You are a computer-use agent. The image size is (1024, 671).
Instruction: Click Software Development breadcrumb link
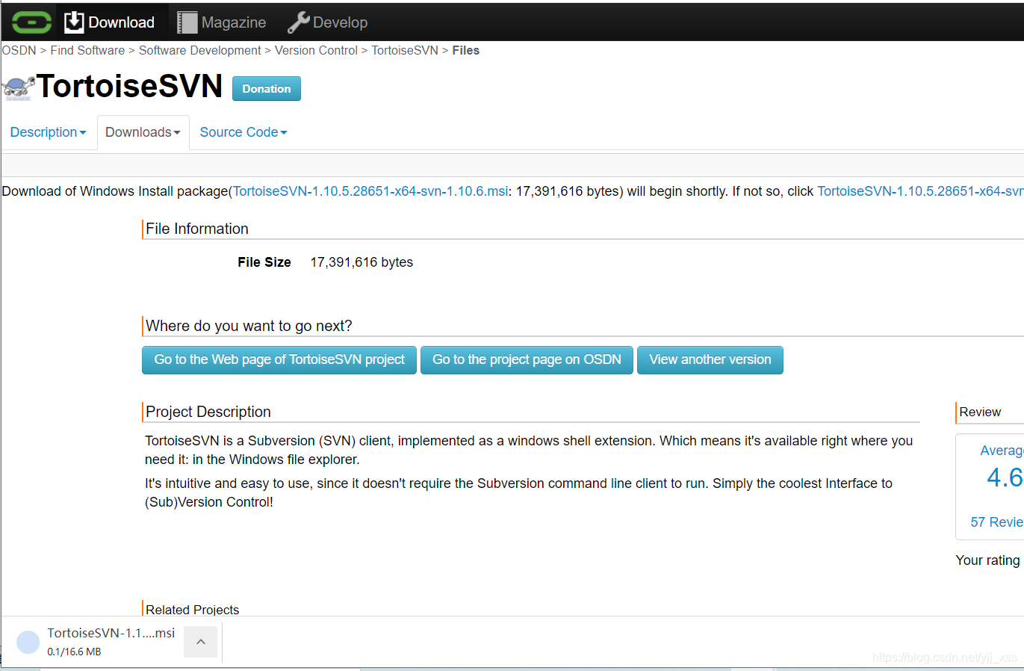click(200, 50)
